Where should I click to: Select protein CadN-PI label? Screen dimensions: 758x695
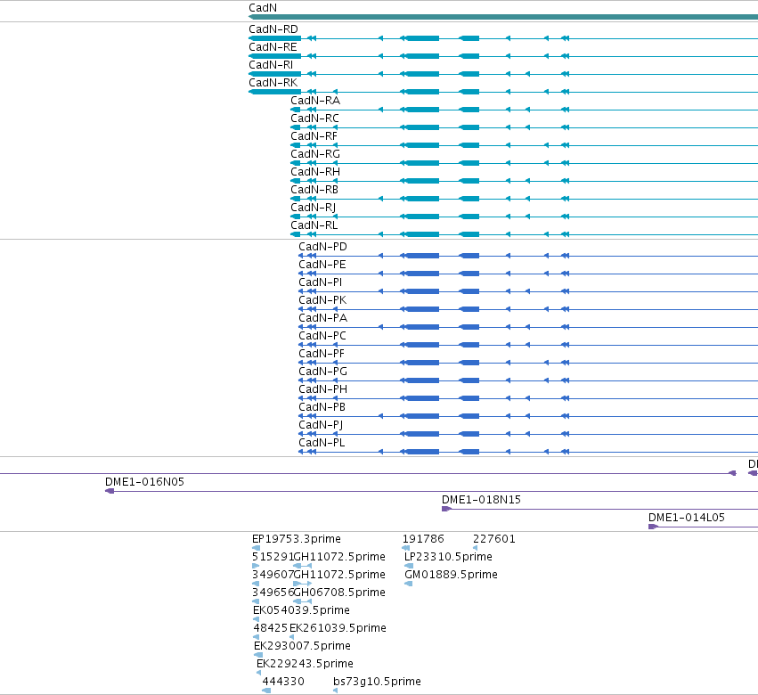pos(320,282)
